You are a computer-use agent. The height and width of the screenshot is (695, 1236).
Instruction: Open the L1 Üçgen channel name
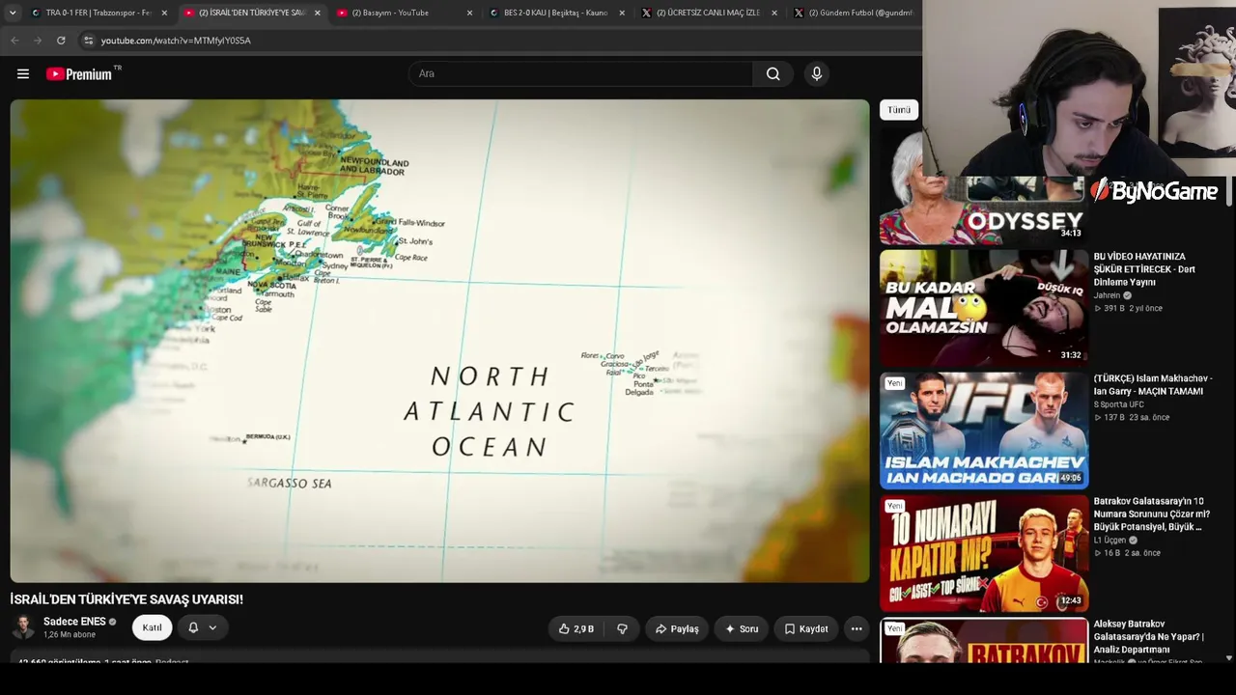(x=1110, y=540)
